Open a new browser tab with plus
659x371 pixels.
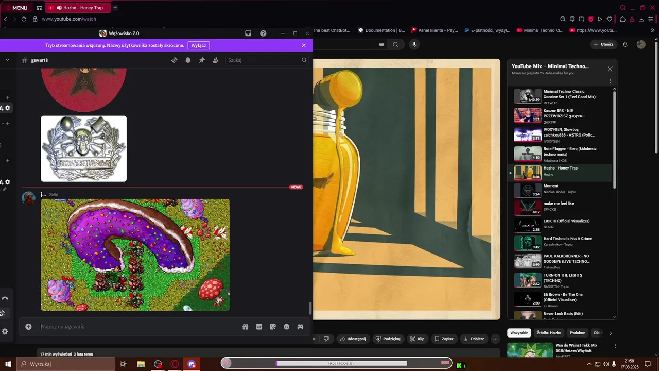(x=115, y=8)
